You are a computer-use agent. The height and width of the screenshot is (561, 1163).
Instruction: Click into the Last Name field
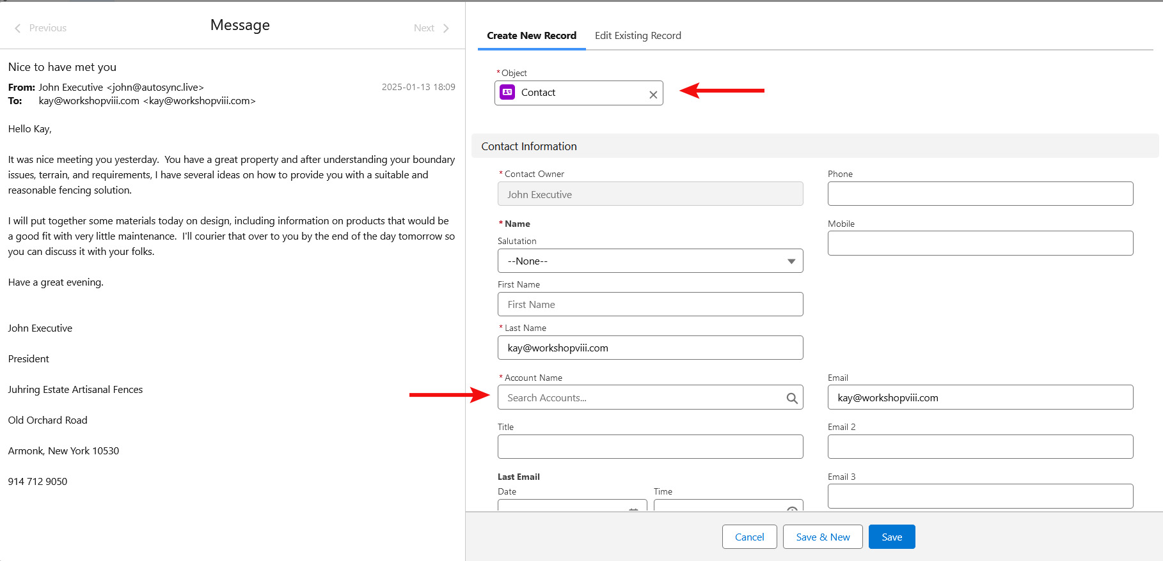(x=650, y=348)
